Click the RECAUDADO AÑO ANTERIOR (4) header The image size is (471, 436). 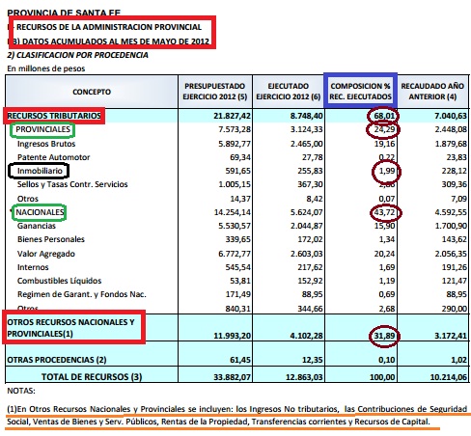coord(432,92)
